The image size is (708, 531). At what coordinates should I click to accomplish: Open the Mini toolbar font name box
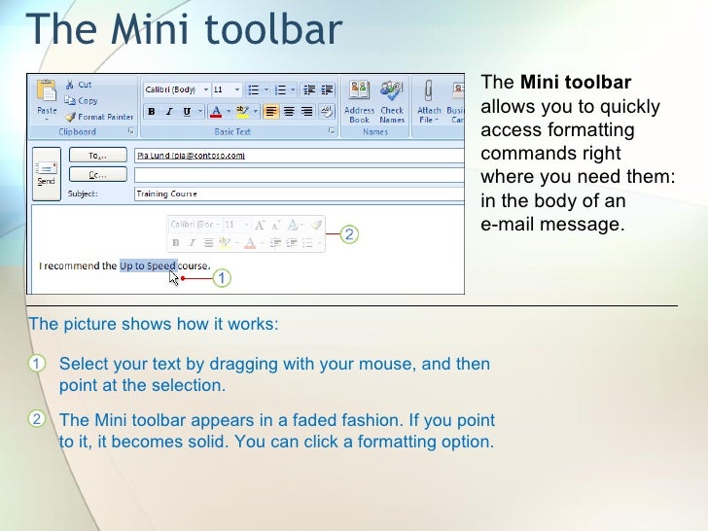tap(195, 225)
